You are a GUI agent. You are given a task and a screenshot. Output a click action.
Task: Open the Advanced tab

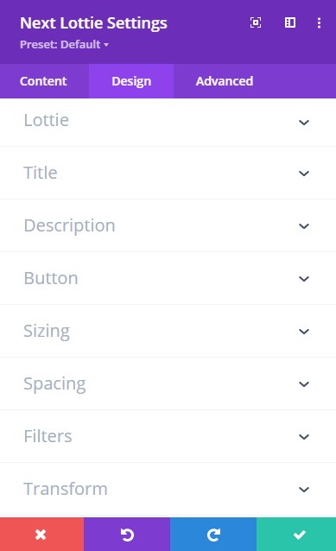point(225,81)
